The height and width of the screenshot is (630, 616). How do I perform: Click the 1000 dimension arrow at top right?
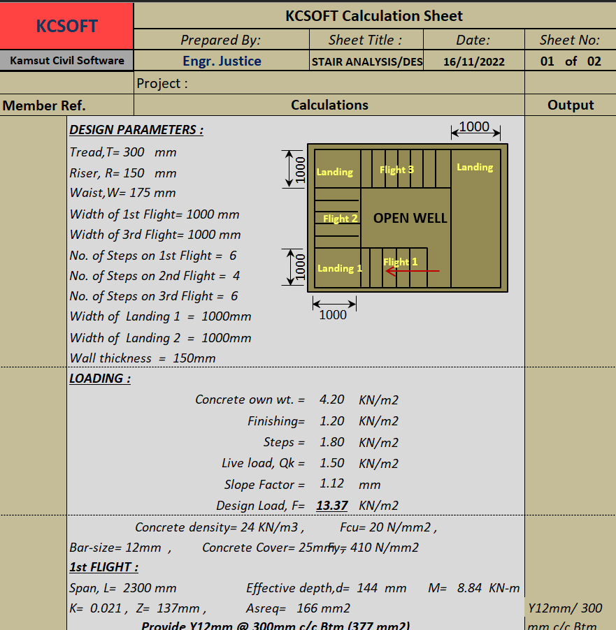point(475,127)
